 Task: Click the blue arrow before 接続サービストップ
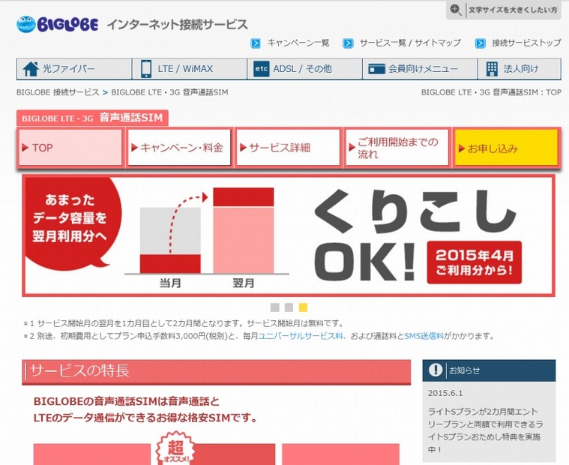[x=480, y=43]
